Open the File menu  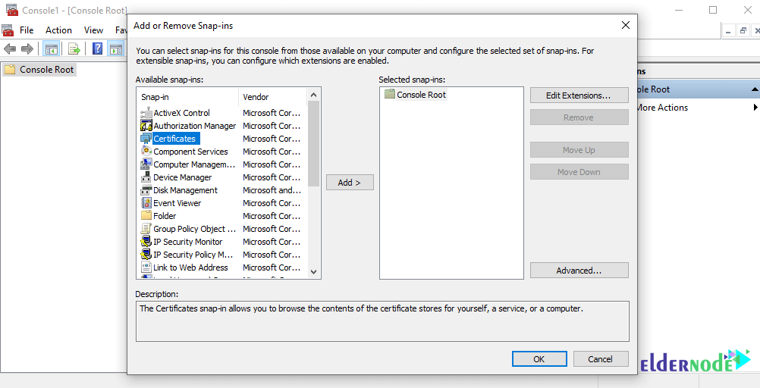point(27,30)
